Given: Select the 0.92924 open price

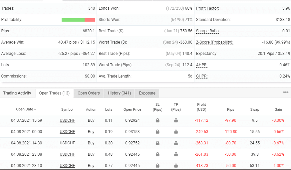Looking at the screenshot, I should [x=132, y=120].
